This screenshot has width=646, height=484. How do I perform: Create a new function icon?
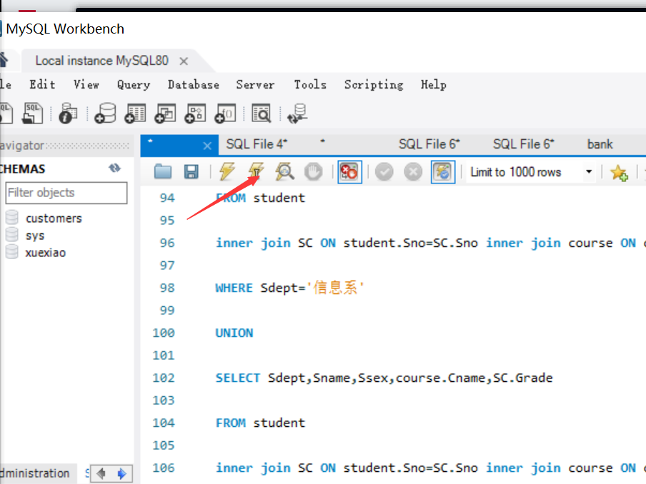[225, 114]
